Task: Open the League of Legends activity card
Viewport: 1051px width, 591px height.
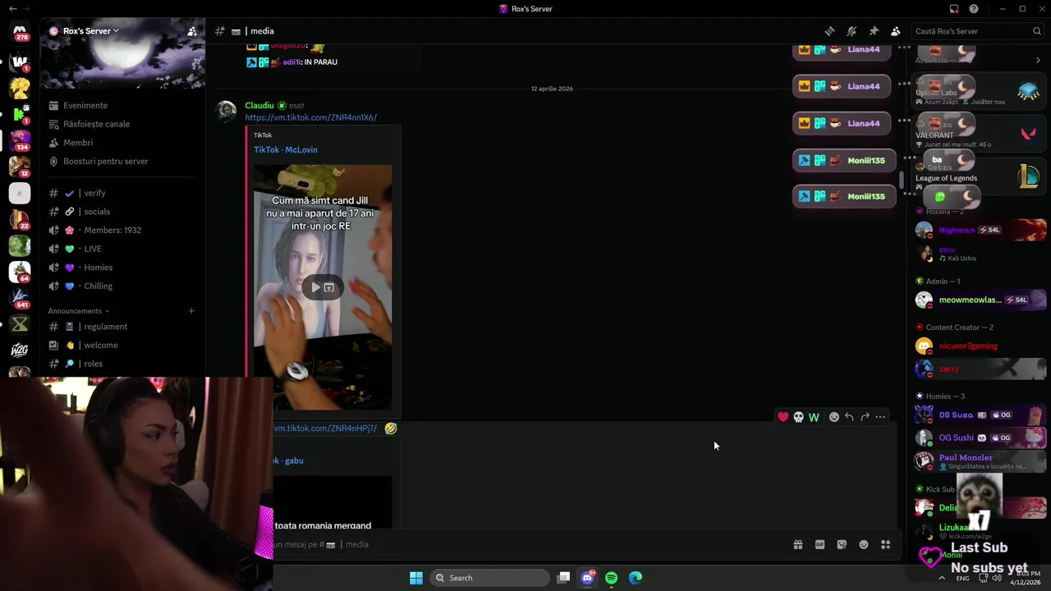Action: click(x=977, y=177)
